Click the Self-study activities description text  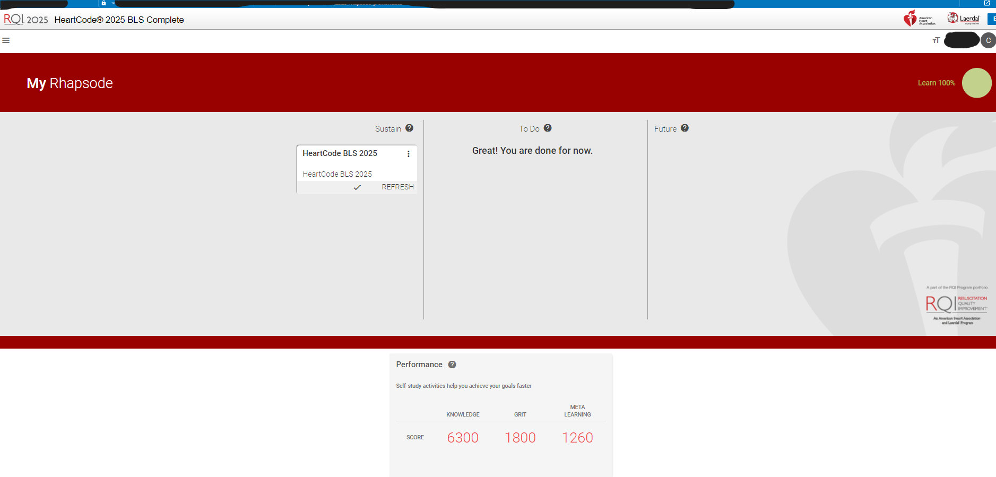pos(463,386)
